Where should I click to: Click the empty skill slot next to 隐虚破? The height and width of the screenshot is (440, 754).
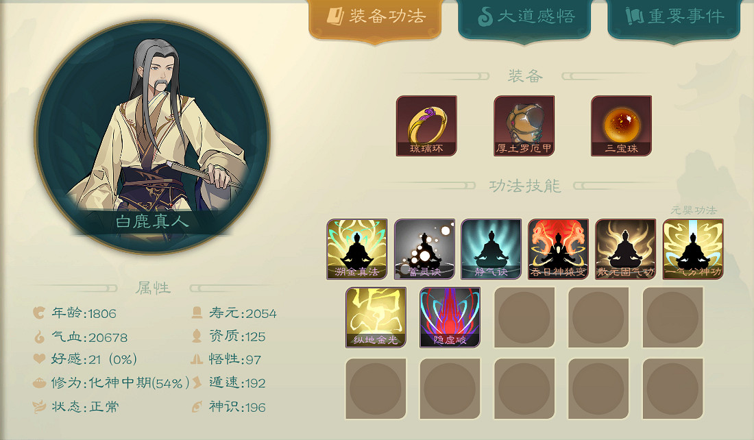click(524, 317)
